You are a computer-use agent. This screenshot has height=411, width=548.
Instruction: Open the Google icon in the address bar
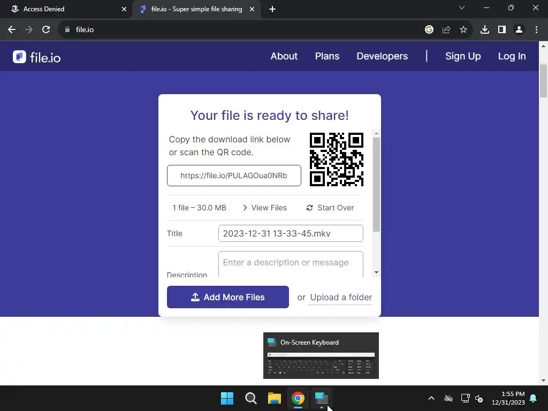click(429, 30)
